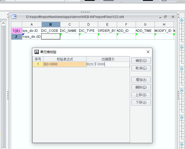Image resolution: width=185 pixels, height=149 pixels.
Task: Click the DIC_TYPE cell
Action: coord(88,31)
